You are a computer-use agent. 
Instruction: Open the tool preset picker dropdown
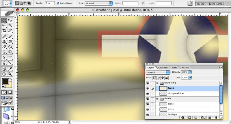(x=11, y=3)
